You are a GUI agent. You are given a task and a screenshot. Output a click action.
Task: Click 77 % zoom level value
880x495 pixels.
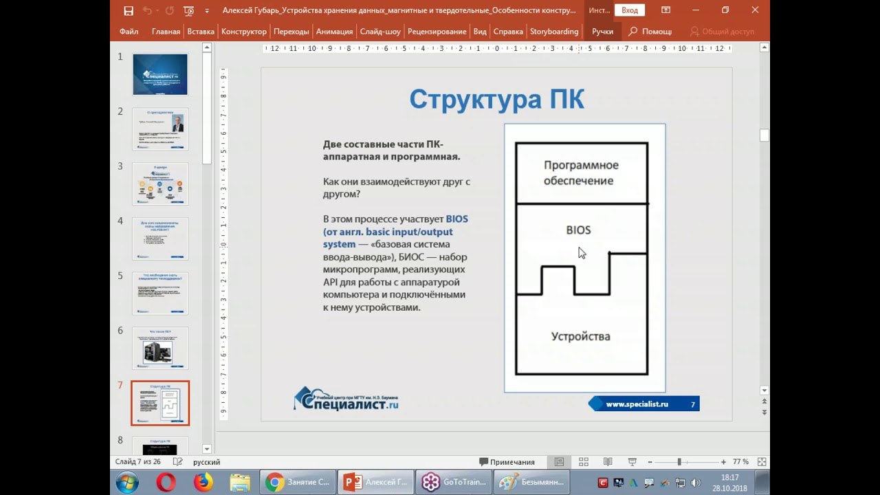[740, 462]
